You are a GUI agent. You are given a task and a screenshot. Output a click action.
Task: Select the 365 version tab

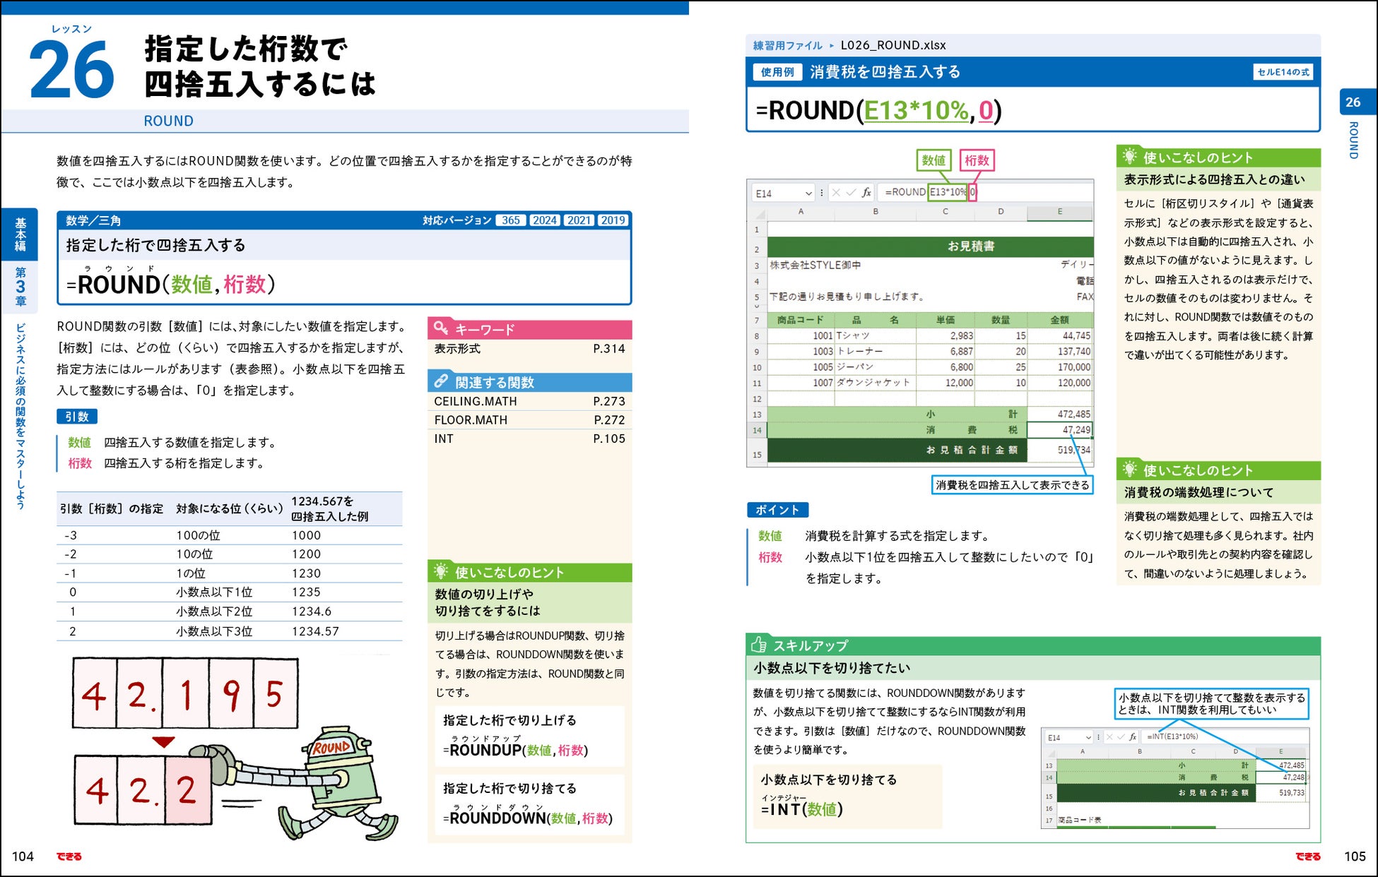(510, 220)
